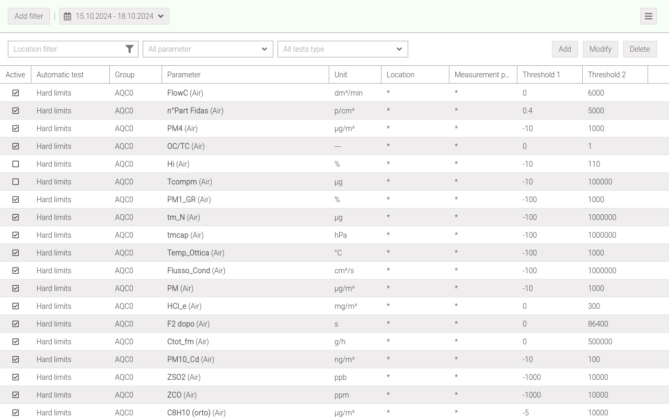Screen dimensions: 669x418
Task: Toggle Active checkbox for OC/TC row
Action: [x=16, y=146]
